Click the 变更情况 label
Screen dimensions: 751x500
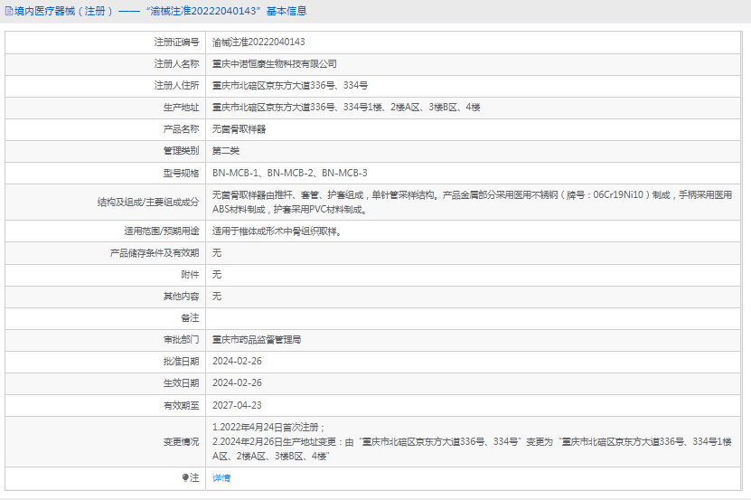coord(181,442)
